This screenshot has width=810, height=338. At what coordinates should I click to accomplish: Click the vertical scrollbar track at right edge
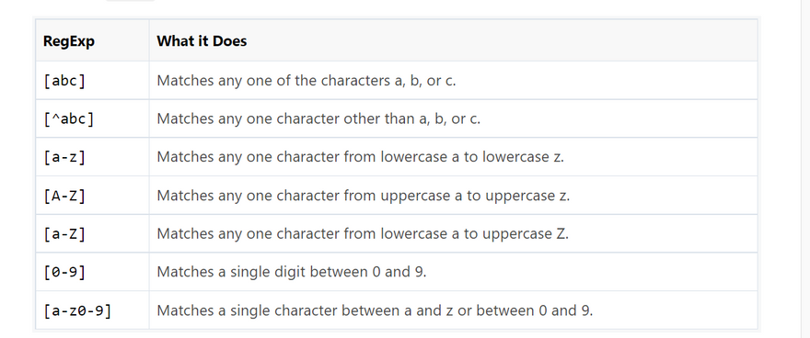(x=804, y=169)
